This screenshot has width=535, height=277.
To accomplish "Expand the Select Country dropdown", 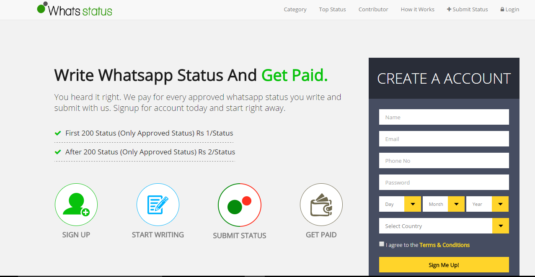I will tap(444, 226).
